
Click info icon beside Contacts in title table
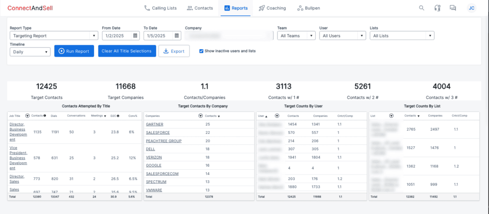(45, 116)
